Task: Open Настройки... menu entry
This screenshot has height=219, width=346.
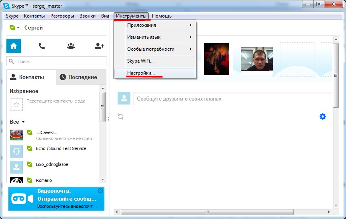Action: click(x=155, y=73)
